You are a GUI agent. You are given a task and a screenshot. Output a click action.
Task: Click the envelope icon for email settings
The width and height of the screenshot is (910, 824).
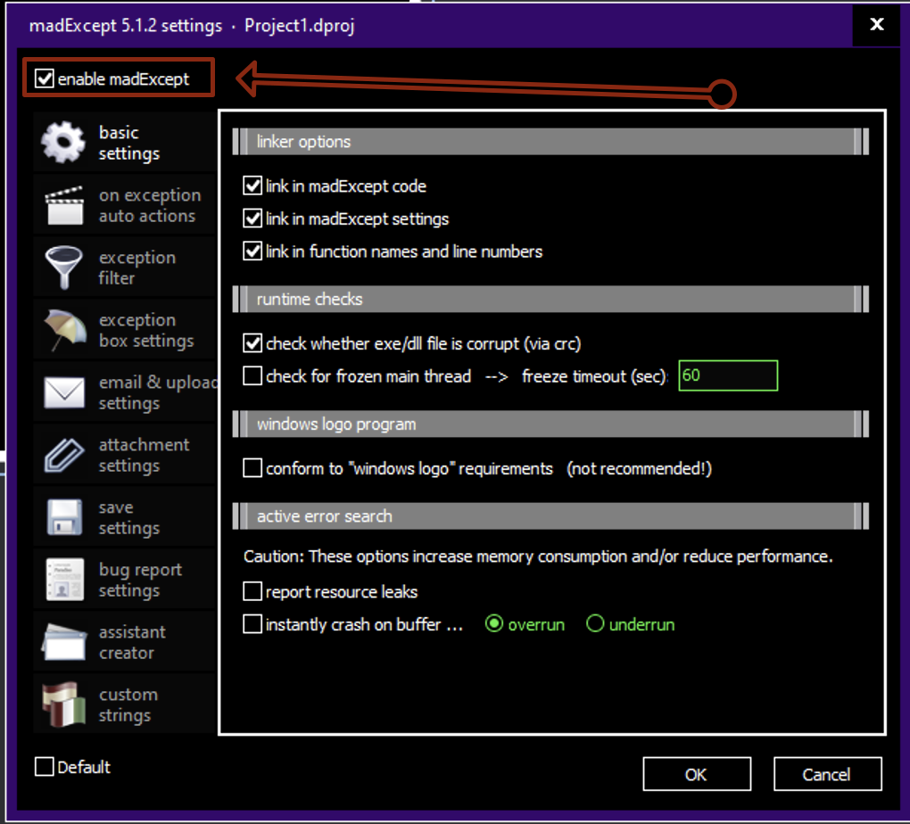[64, 392]
